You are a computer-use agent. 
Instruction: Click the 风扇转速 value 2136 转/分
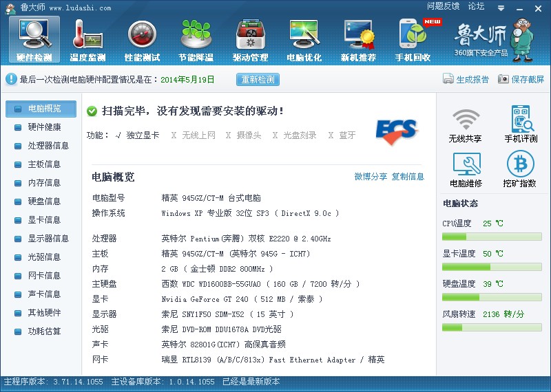503,314
